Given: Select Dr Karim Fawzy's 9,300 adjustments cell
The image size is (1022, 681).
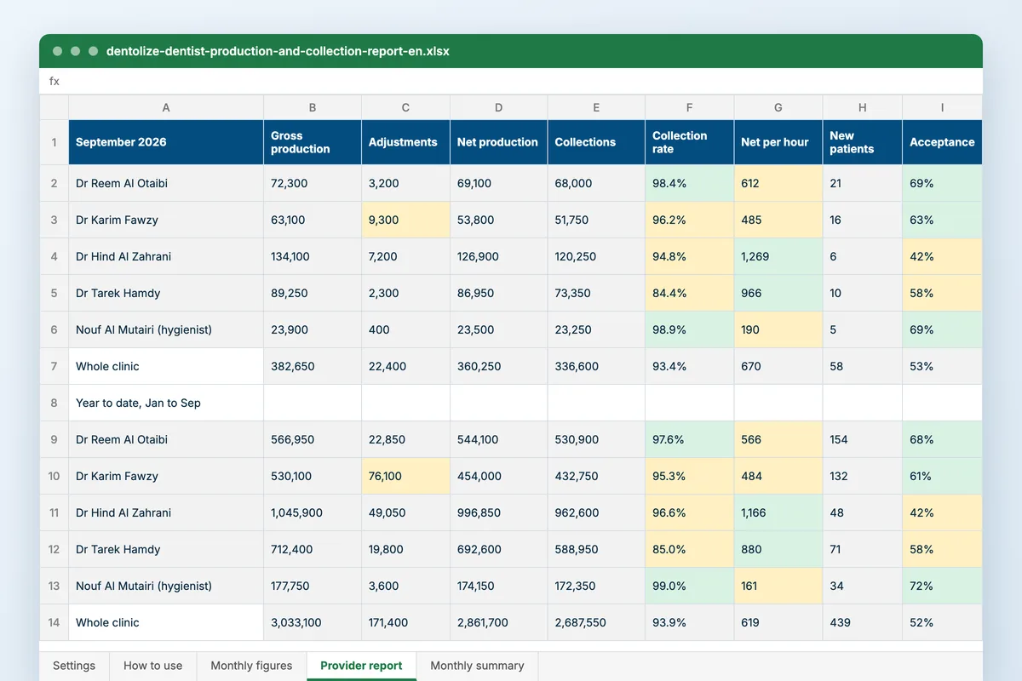Looking at the screenshot, I should point(405,220).
